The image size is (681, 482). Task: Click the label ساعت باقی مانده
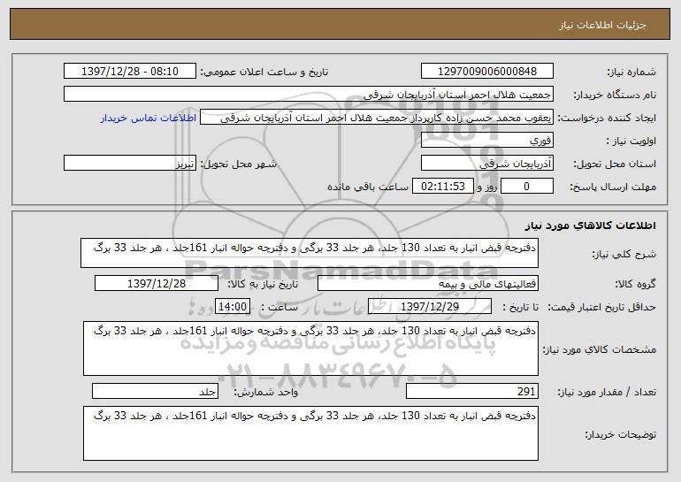[368, 187]
